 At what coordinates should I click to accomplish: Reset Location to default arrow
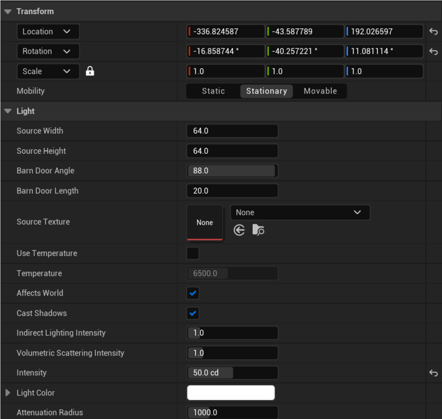coord(433,32)
